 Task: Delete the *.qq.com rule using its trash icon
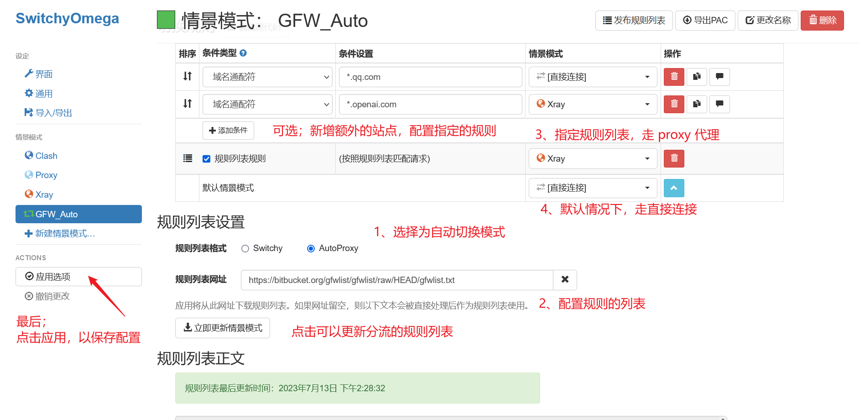click(x=673, y=77)
